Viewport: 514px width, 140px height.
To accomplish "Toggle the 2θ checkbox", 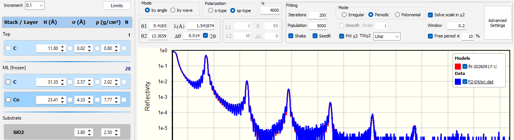I will click(x=205, y=36).
